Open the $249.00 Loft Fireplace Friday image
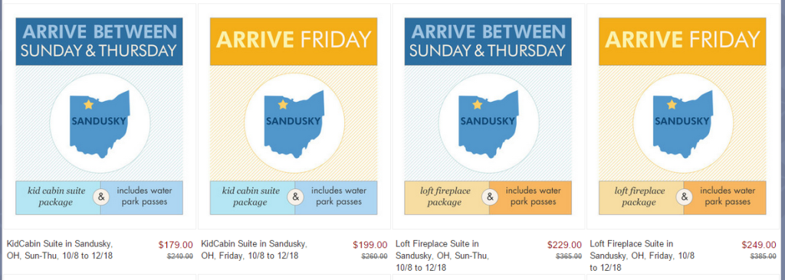 (682, 116)
